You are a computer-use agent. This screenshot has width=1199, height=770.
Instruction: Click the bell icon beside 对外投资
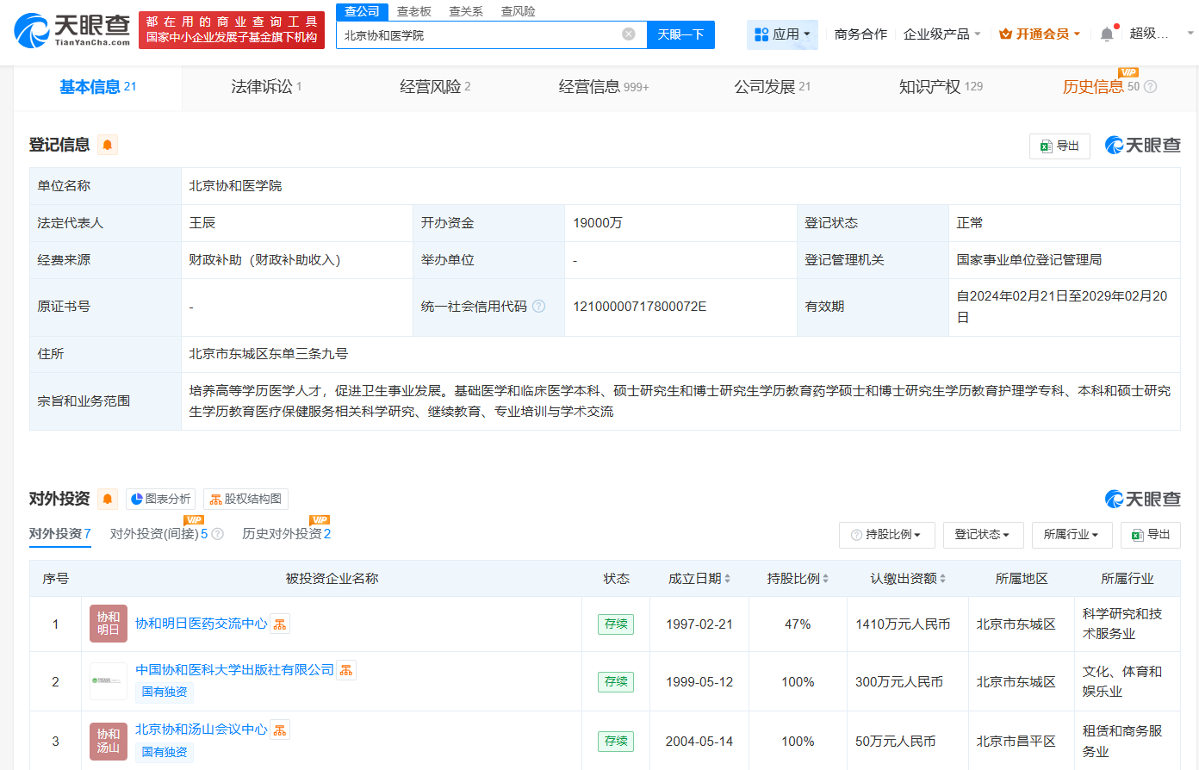click(108, 499)
